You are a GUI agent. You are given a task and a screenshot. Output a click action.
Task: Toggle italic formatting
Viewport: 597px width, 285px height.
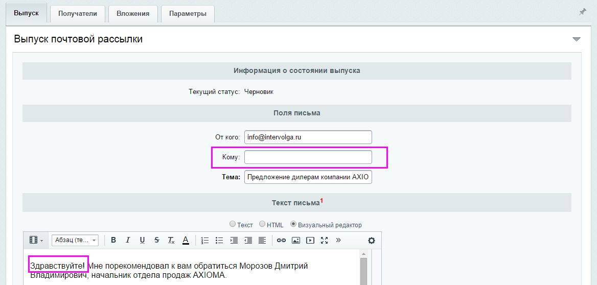pyautogui.click(x=128, y=240)
